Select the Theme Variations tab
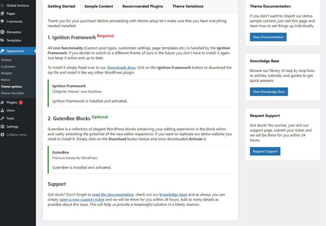 click(x=188, y=6)
